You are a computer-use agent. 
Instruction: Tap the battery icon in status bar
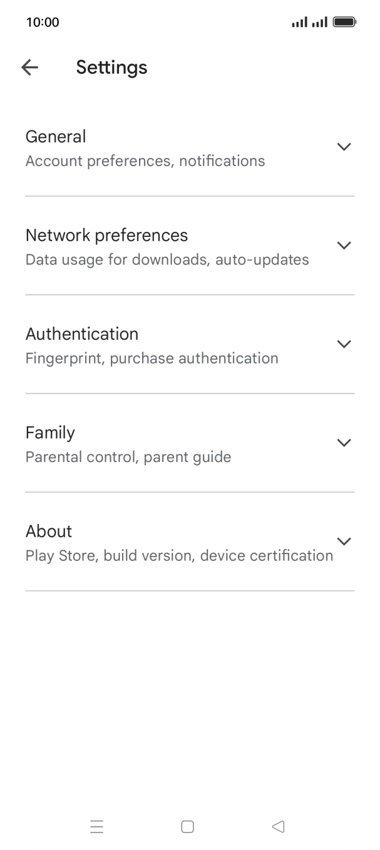344,23
